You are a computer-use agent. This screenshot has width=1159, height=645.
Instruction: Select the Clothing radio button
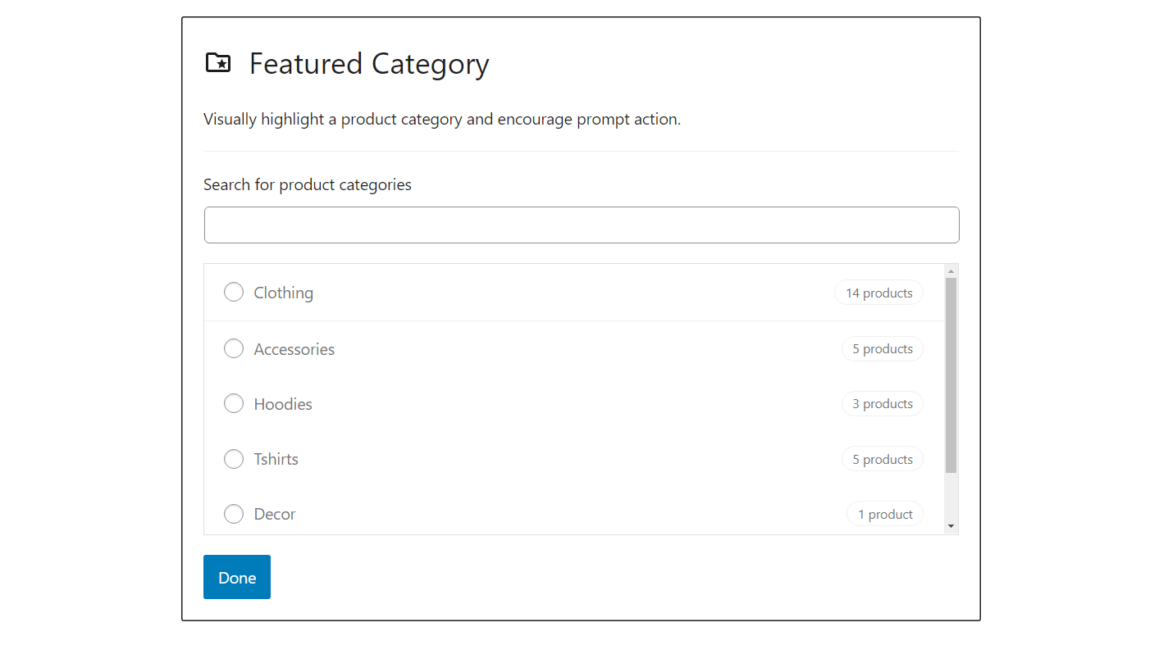[x=234, y=292]
